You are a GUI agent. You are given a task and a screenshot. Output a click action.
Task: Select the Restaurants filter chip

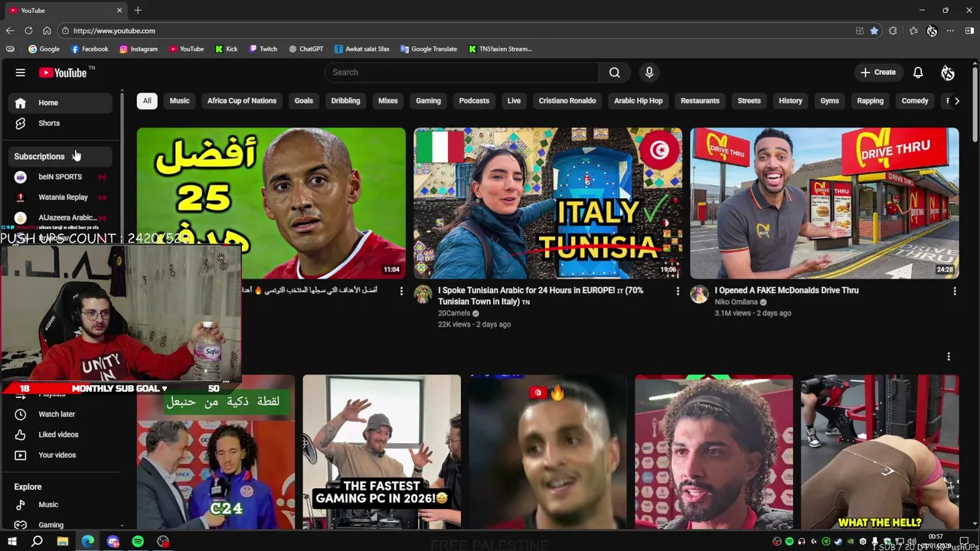(x=700, y=101)
